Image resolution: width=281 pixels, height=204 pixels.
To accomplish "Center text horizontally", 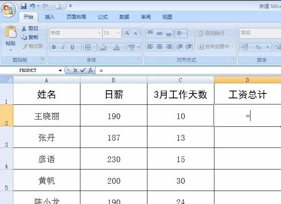I will (159, 47).
